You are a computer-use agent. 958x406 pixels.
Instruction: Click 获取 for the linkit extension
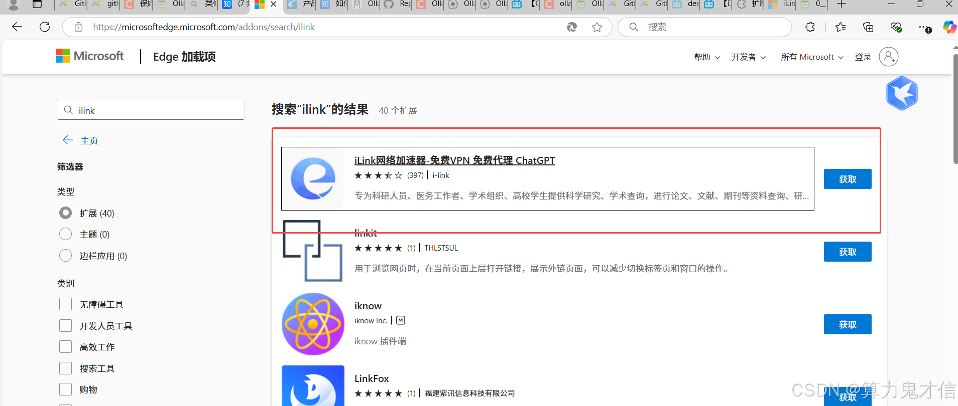[x=848, y=252]
